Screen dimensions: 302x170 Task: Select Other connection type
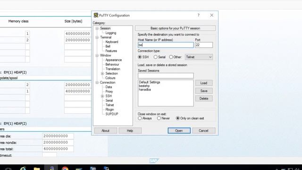point(175,57)
